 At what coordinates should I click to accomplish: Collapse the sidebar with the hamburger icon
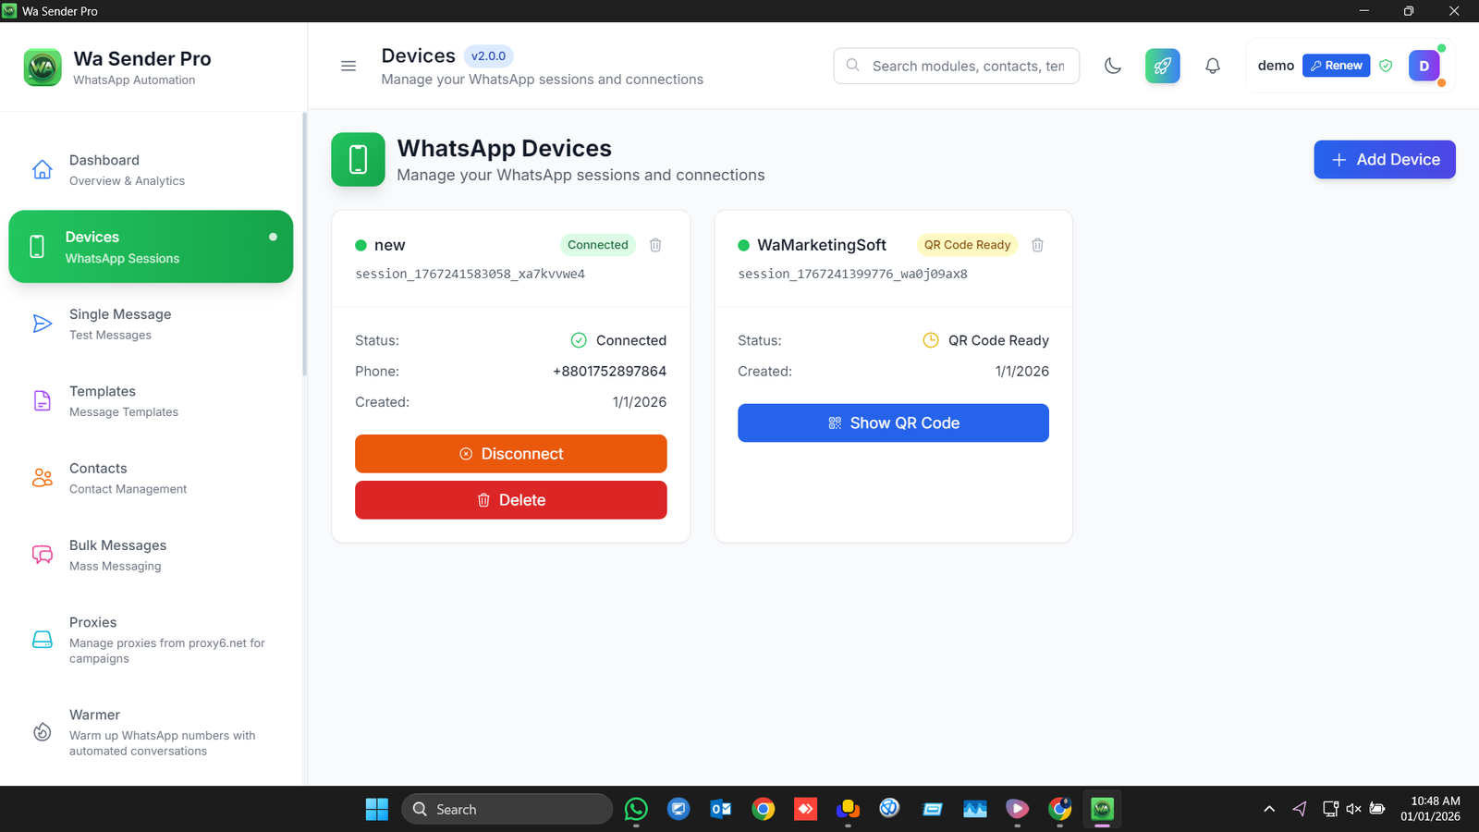coord(348,66)
